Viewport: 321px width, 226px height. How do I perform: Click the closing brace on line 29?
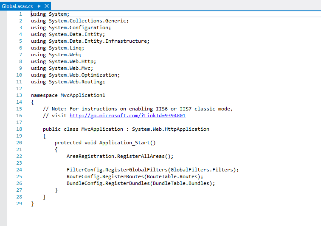point(32,204)
